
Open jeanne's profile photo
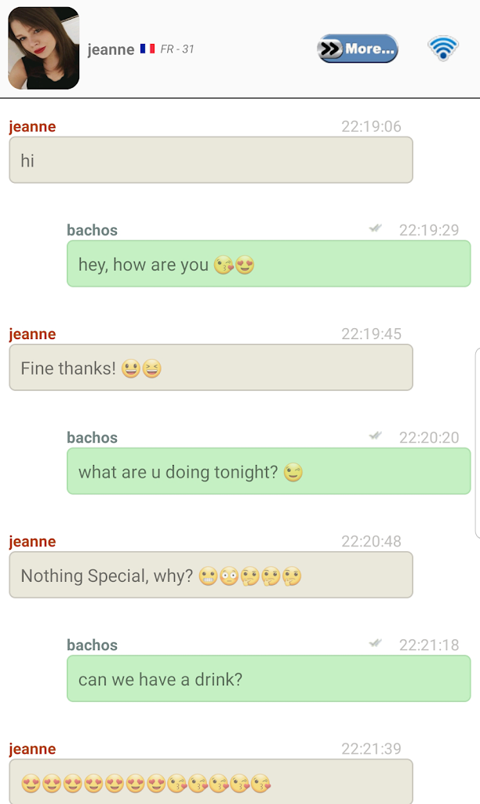44,48
